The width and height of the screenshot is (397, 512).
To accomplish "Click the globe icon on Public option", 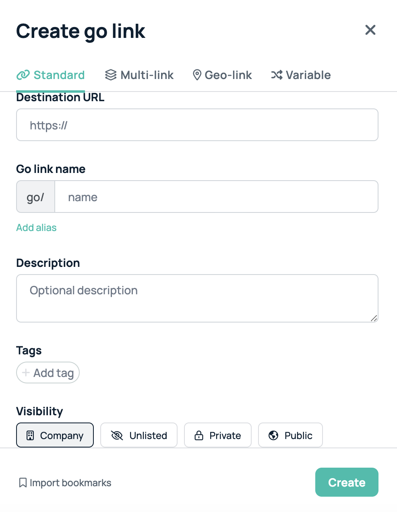I will pyautogui.click(x=274, y=435).
